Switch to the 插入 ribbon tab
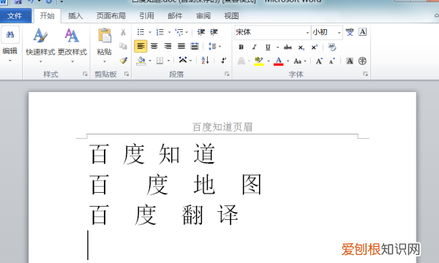Viewport: 439px width, 263px height. [x=75, y=16]
